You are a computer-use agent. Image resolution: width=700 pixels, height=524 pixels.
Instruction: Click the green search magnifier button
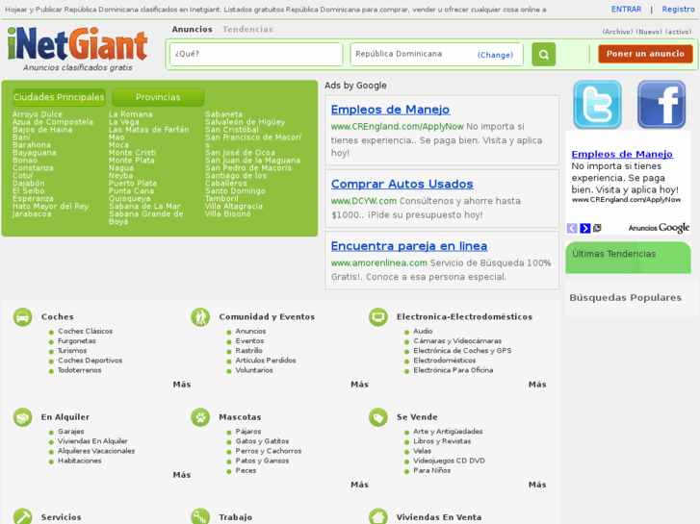(x=543, y=55)
